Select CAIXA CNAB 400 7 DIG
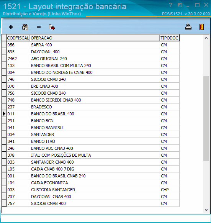This screenshot has width=211, height=223. point(91,169)
